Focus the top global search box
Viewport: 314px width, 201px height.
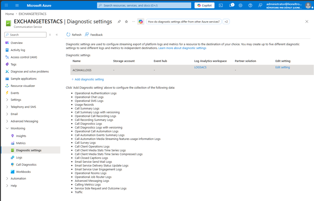coord(144,5)
